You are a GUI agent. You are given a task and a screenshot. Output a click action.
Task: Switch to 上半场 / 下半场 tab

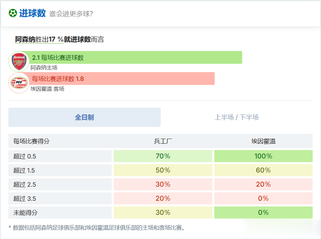point(237,117)
